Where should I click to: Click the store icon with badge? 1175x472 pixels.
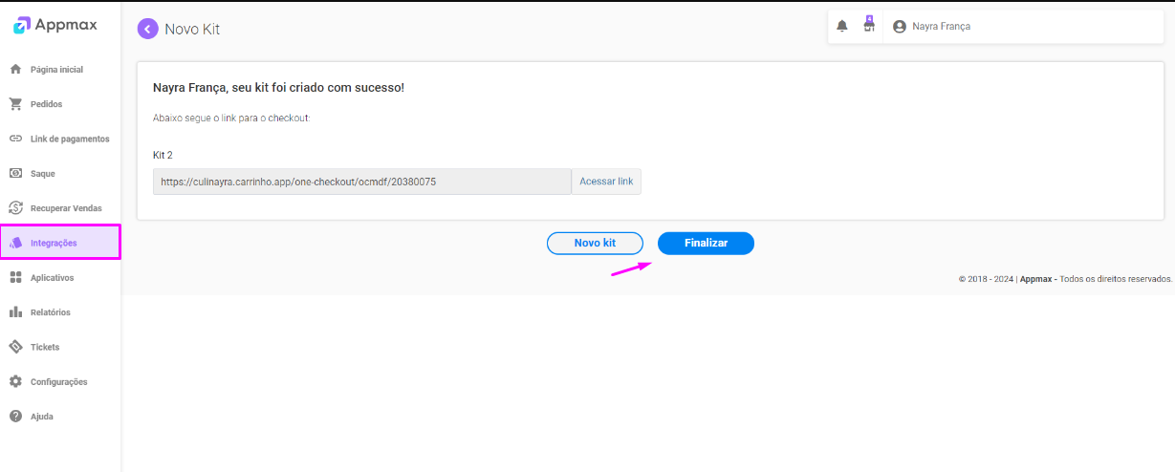[869, 25]
